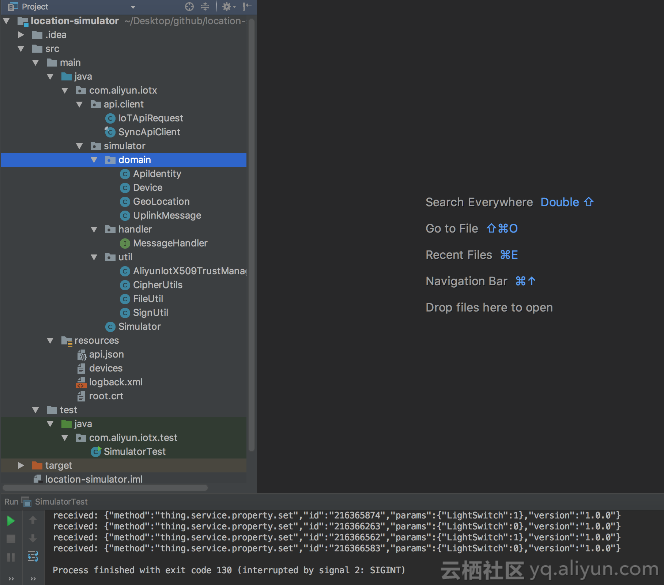Click the pause output button
This screenshot has width=664, height=585.
(11, 557)
